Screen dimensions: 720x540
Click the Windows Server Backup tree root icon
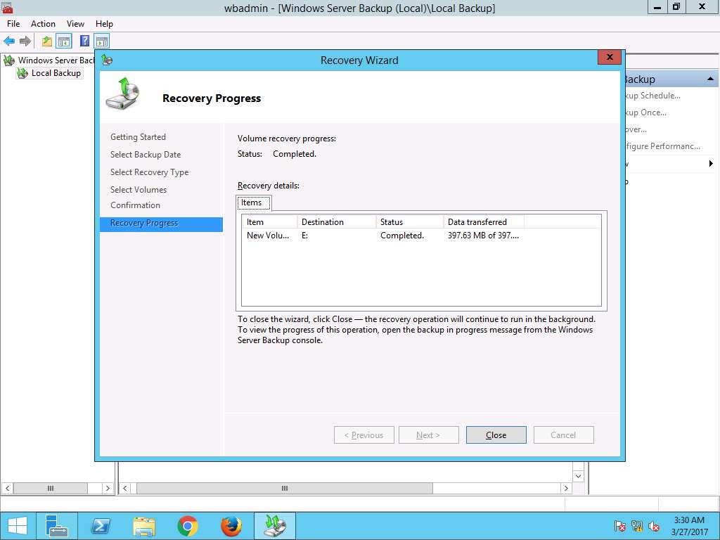tap(9, 60)
